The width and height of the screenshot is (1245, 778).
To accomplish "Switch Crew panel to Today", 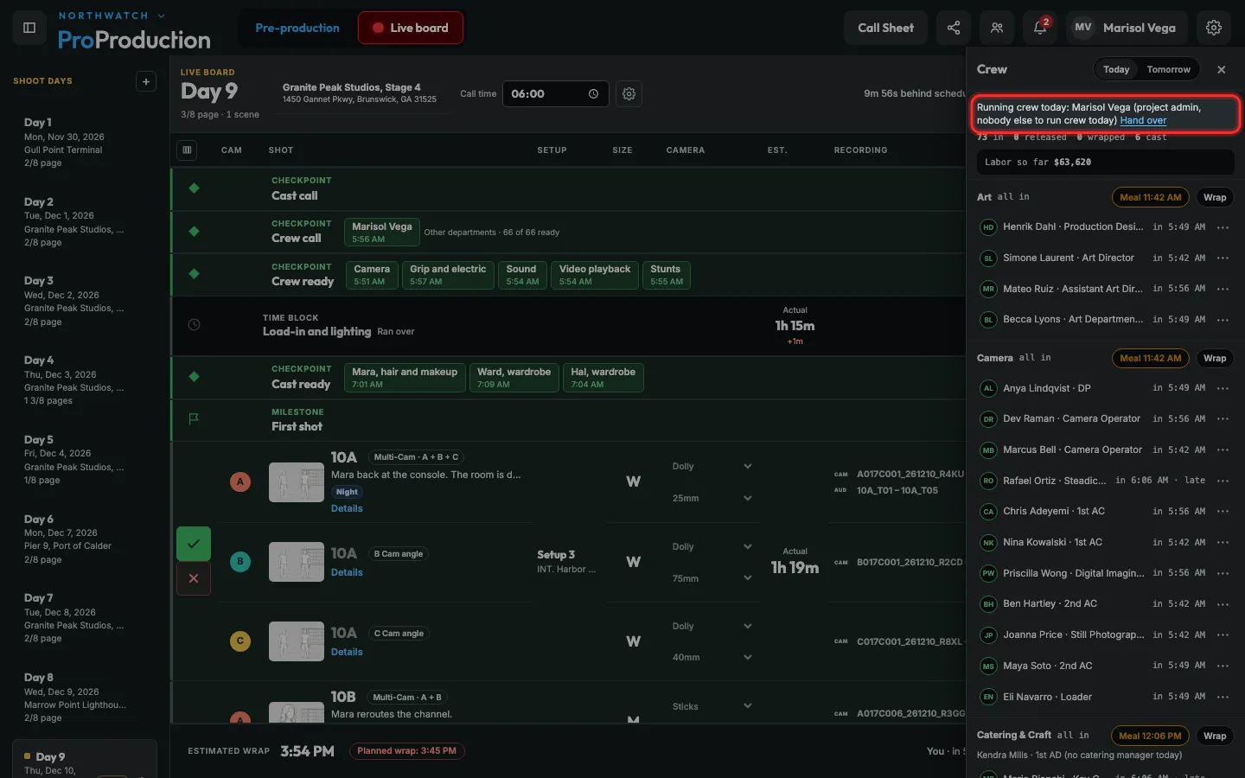I will point(1116,69).
